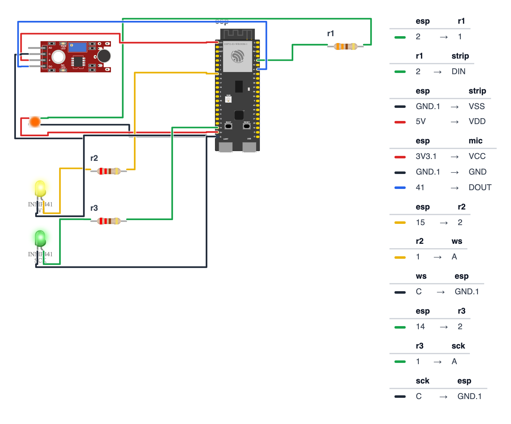This screenshot has height=424, width=511.
Task: Click the yellow swatch beside the 15 → 2 row
Action: (400, 223)
